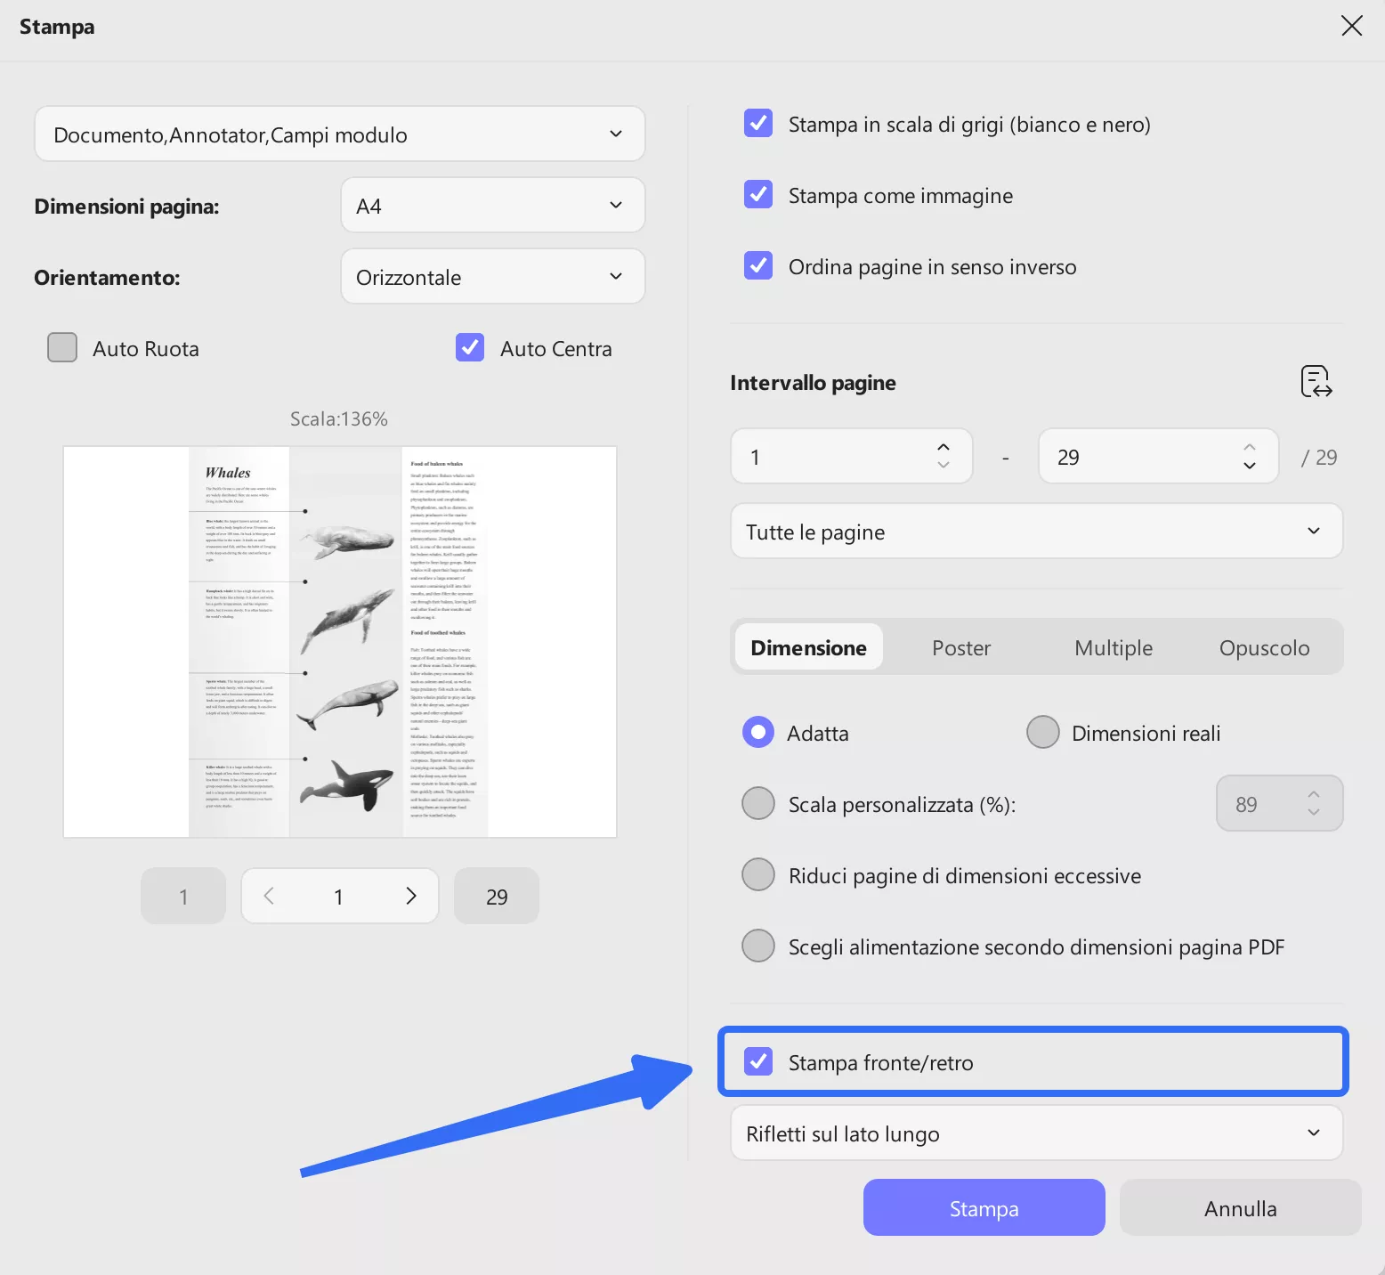Go to previous preview page with arrow icon
The image size is (1385, 1275).
[268, 896]
